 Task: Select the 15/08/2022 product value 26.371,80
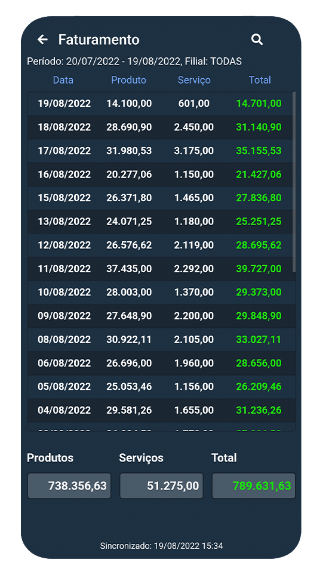point(129,198)
